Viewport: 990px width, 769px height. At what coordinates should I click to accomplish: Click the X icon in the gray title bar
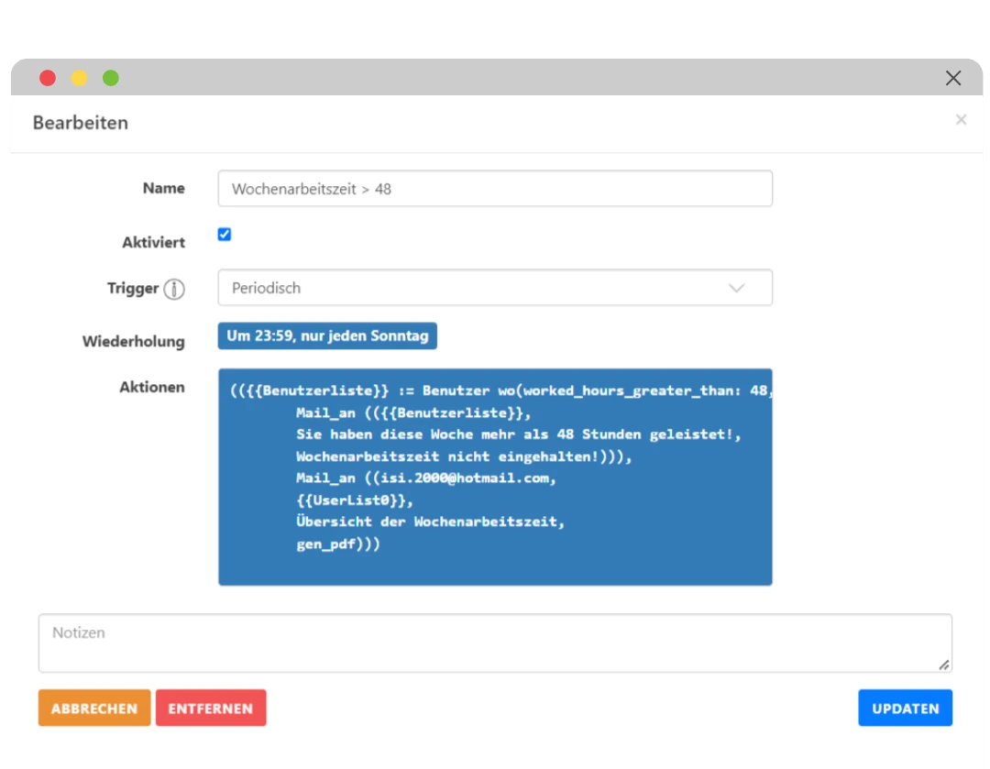pos(953,78)
